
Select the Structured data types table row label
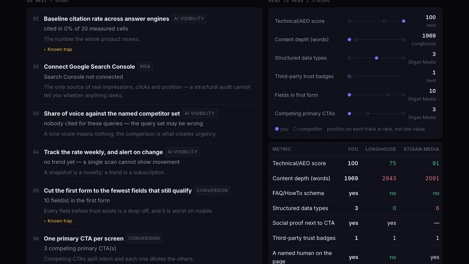click(x=300, y=208)
